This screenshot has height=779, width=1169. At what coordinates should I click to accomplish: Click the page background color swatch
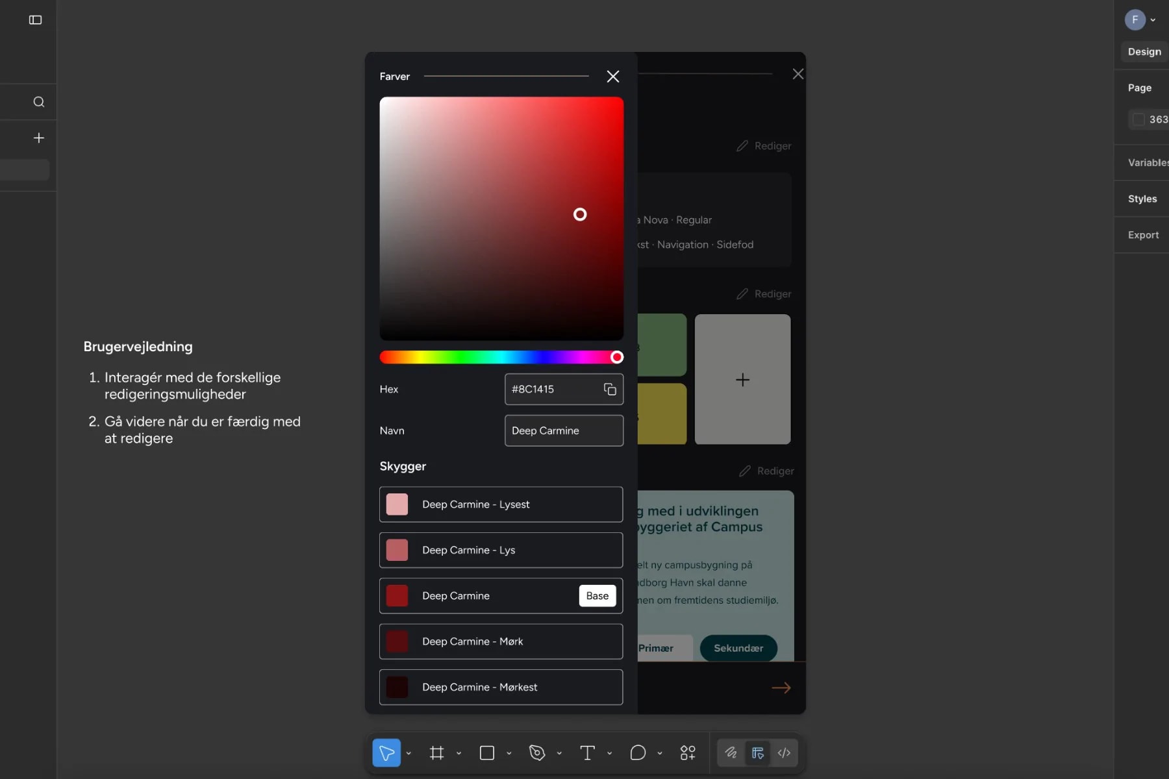tap(1138, 119)
